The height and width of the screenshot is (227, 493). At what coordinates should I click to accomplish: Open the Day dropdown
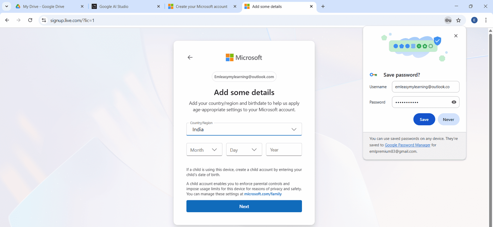click(244, 150)
